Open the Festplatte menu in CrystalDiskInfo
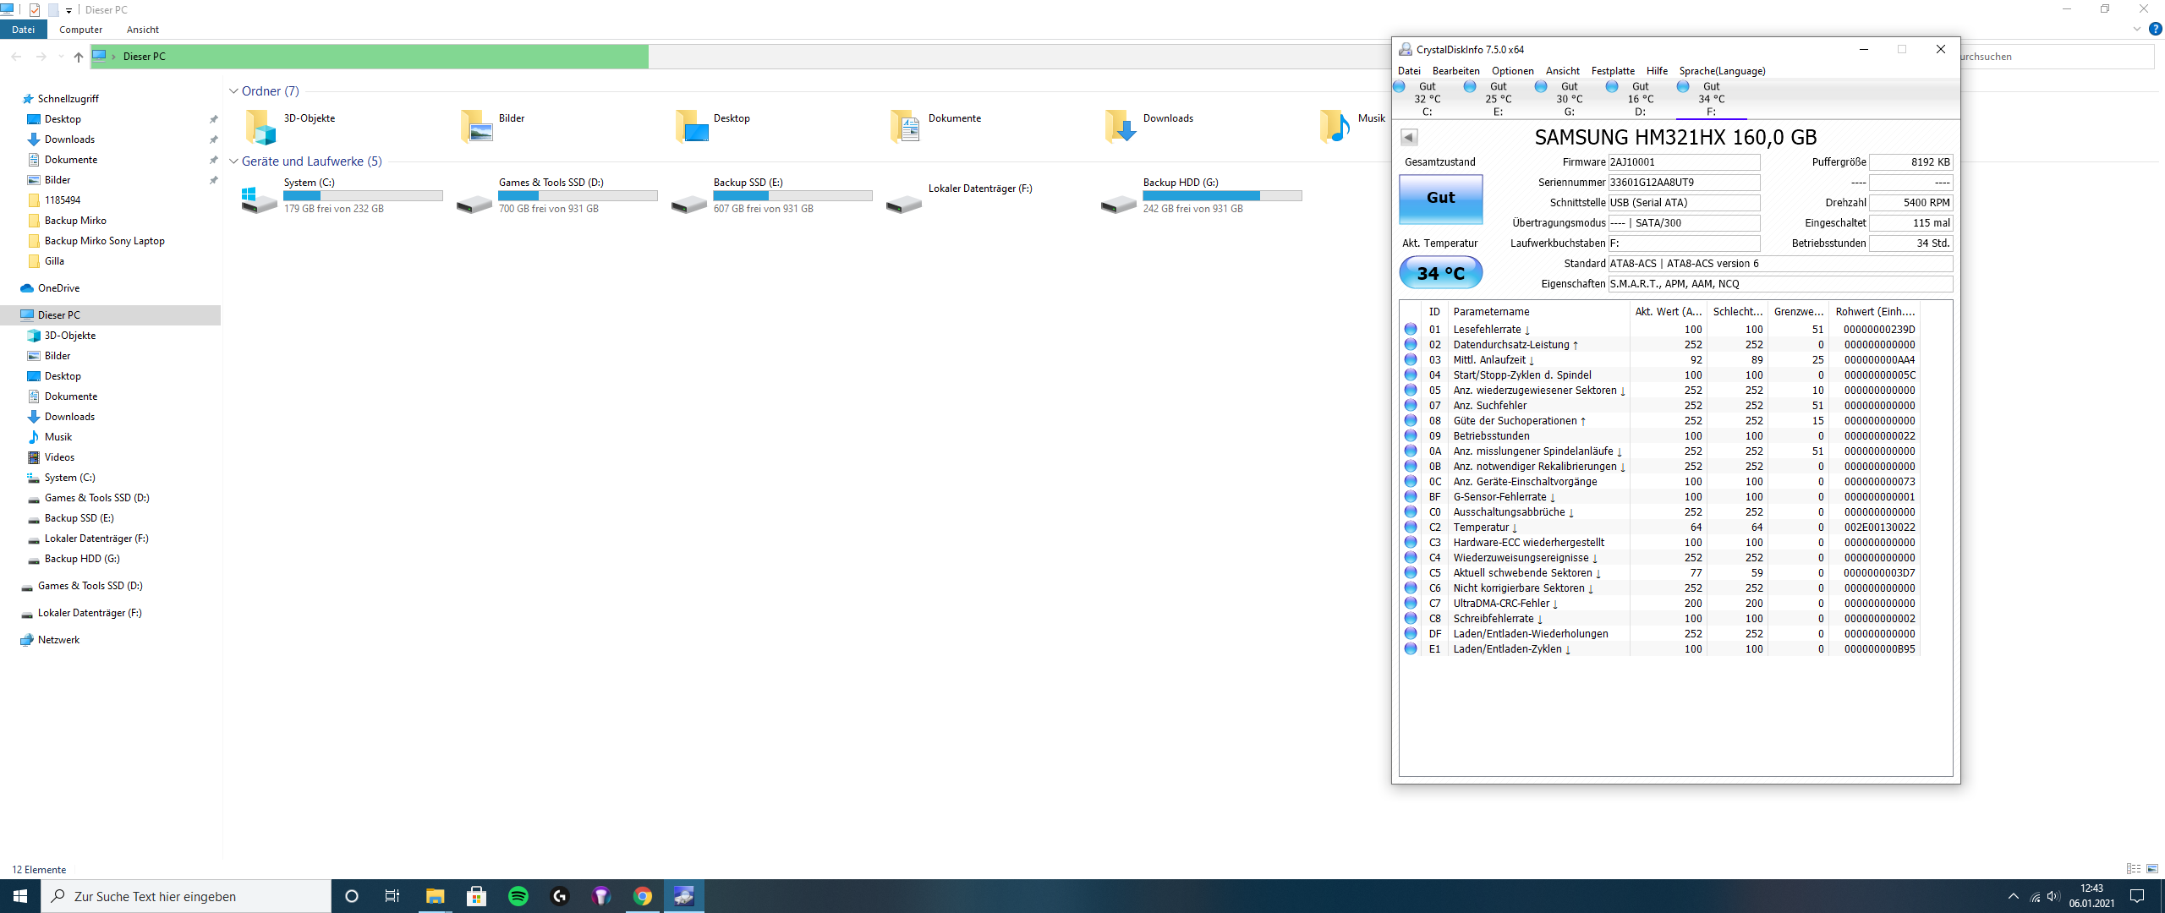 [1613, 71]
